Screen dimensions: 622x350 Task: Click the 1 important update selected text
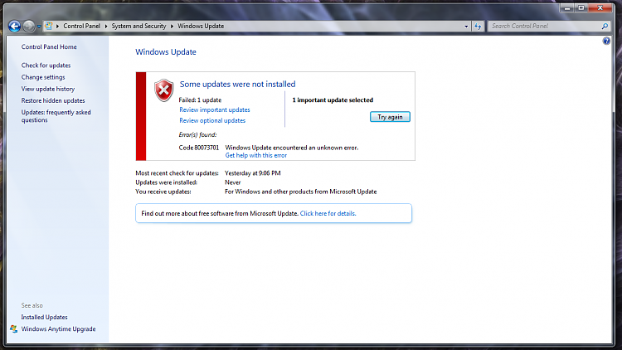click(x=333, y=100)
